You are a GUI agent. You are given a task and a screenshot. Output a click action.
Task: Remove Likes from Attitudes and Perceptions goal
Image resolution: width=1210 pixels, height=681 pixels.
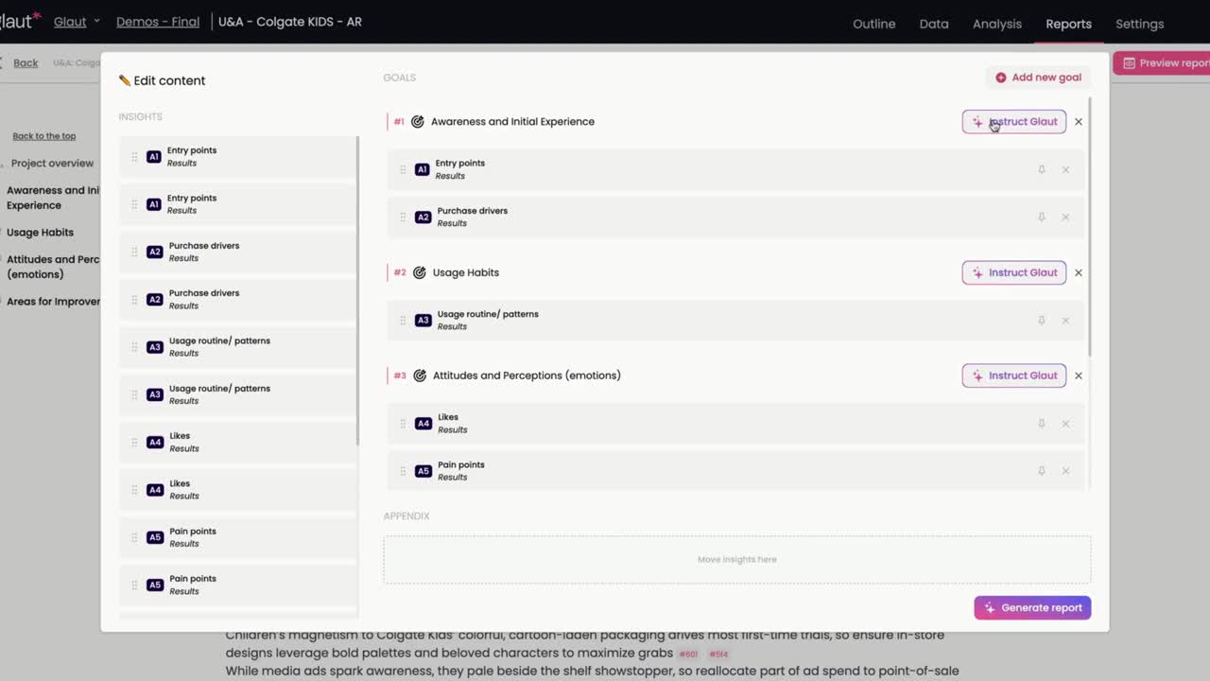[x=1065, y=423]
